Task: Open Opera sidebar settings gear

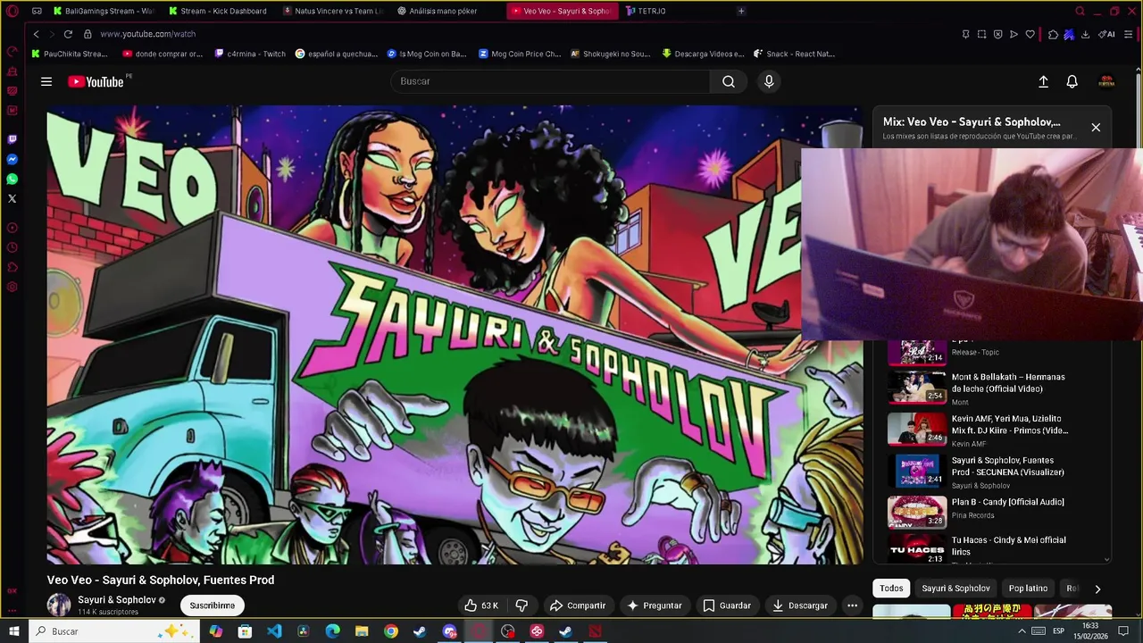Action: point(12,287)
